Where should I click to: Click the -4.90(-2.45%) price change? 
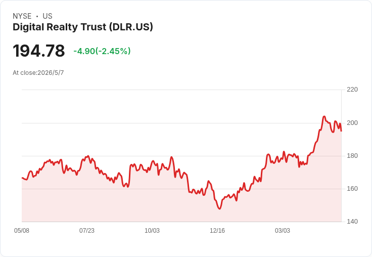[102, 51]
